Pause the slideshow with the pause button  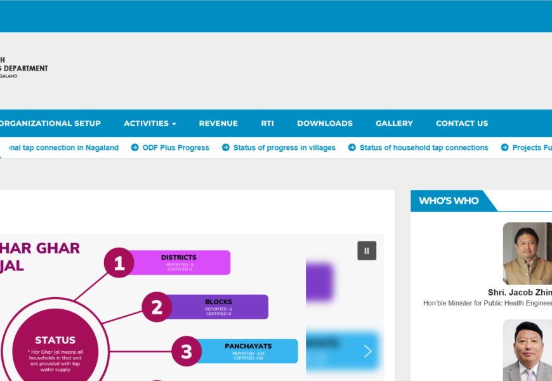(367, 251)
